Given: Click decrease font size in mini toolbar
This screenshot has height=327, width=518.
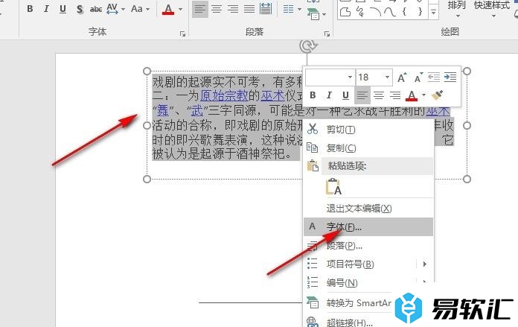Looking at the screenshot, I should coord(418,77).
